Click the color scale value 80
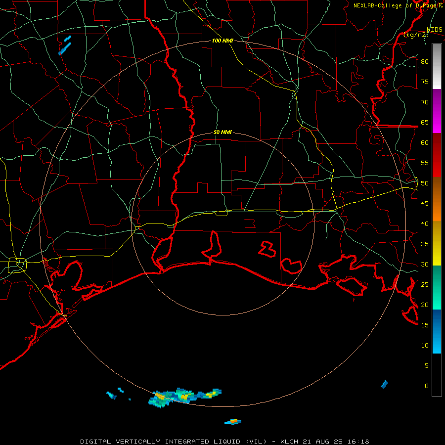The width and height of the screenshot is (445, 445). click(425, 62)
